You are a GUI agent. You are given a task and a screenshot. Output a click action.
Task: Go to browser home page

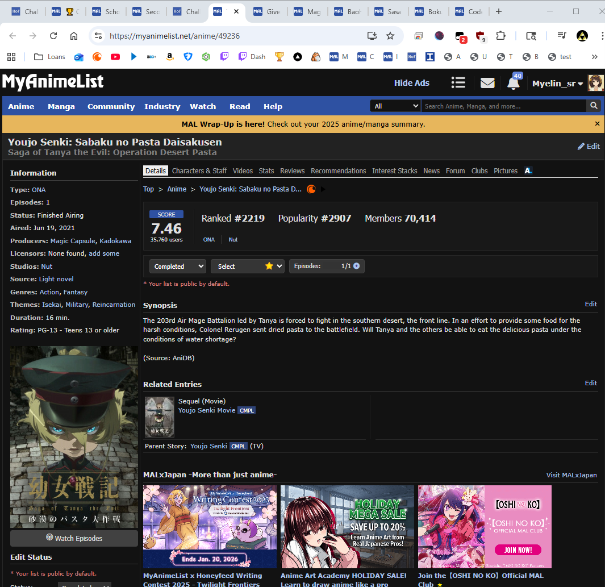point(74,36)
